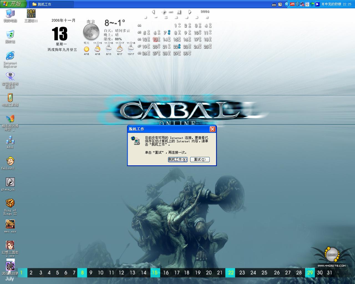Screen dimensions: 355x284
Task: Select the 脱机工作 taskbar button
Action: (52, 4)
